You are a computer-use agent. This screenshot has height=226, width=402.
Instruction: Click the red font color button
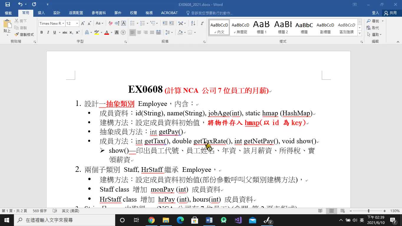(x=107, y=32)
